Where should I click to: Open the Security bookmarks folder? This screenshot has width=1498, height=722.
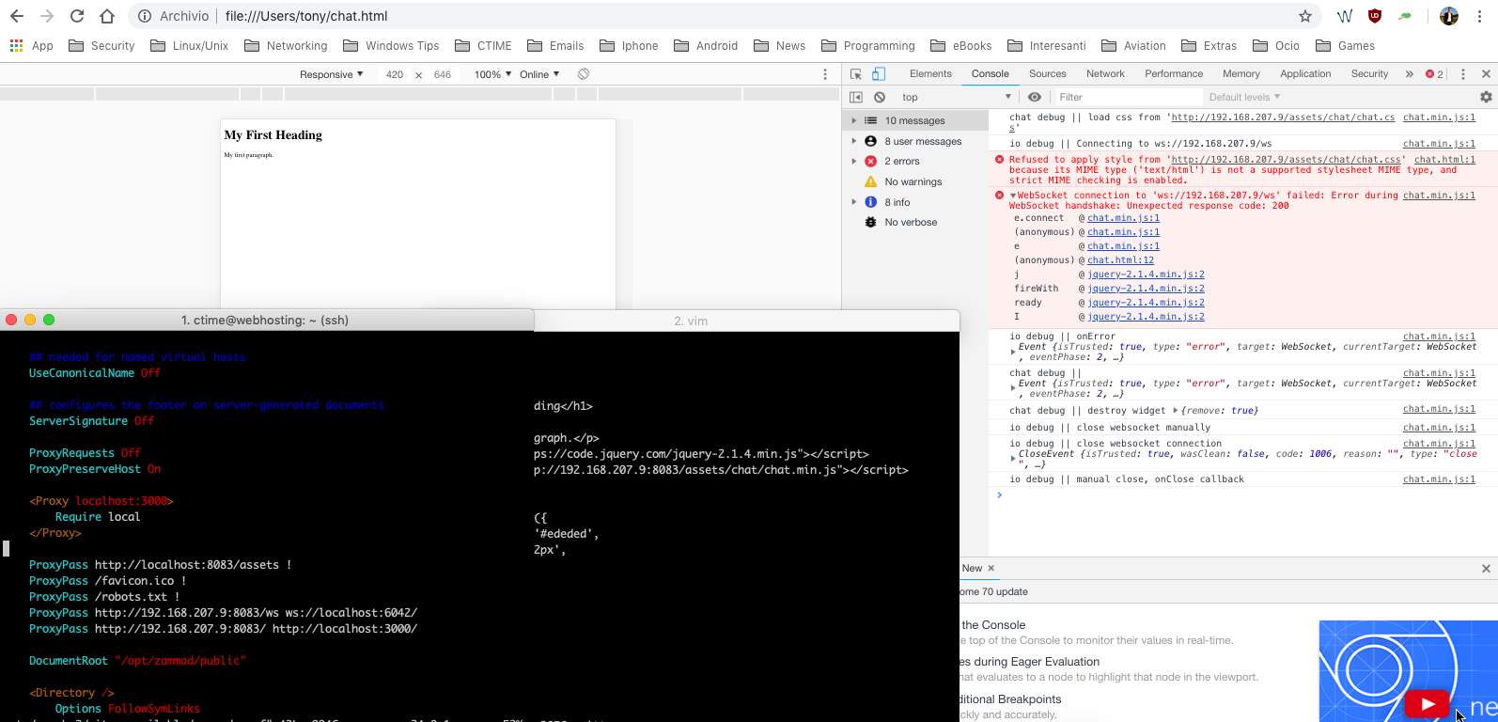click(101, 45)
